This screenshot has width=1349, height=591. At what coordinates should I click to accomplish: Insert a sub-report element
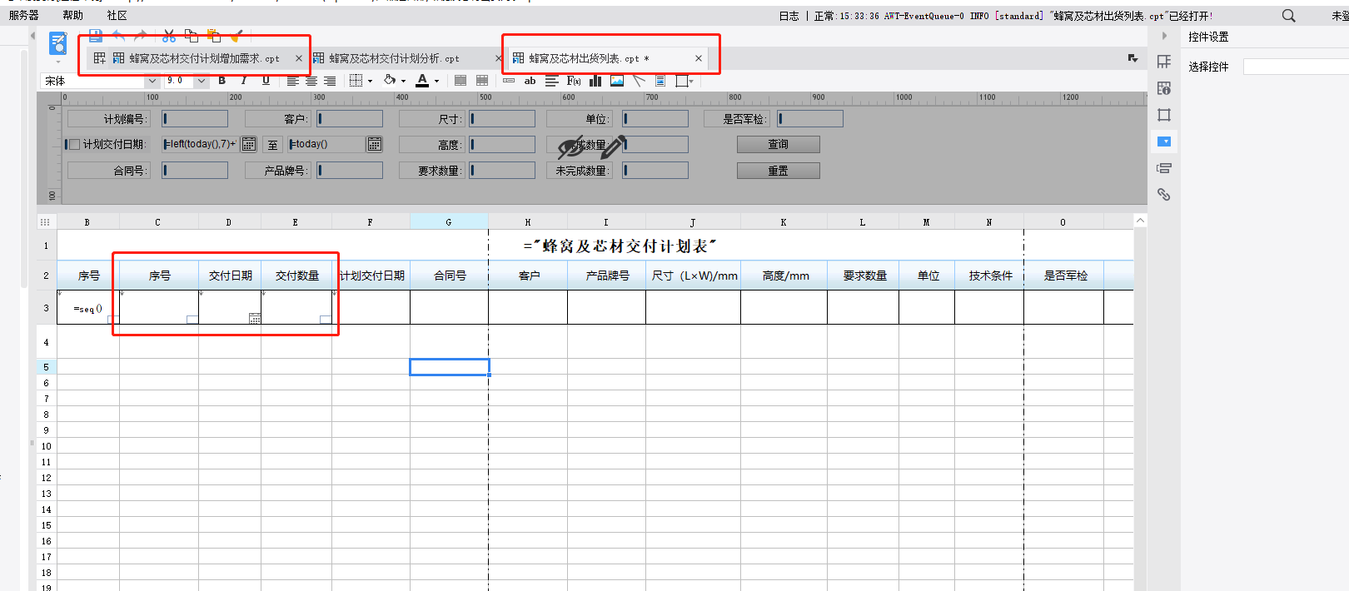(x=660, y=81)
